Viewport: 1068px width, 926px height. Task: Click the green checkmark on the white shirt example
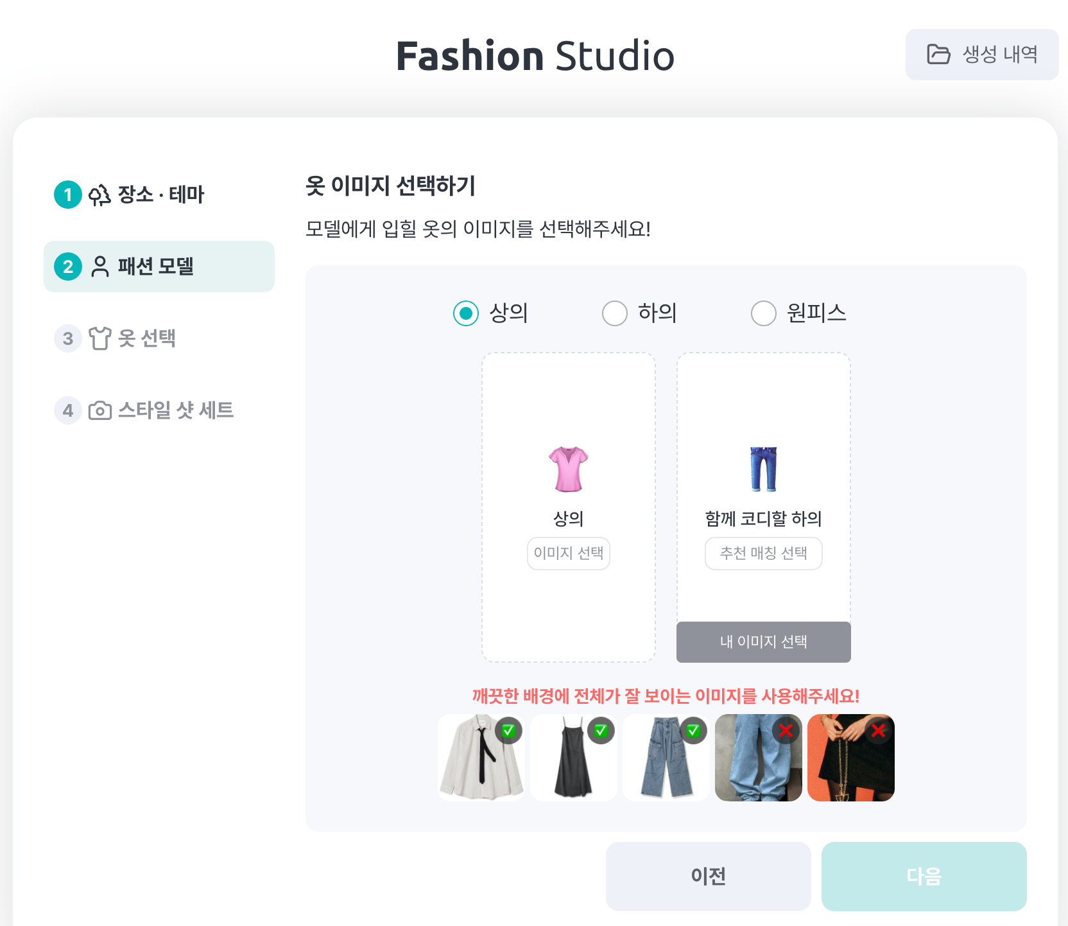509,731
